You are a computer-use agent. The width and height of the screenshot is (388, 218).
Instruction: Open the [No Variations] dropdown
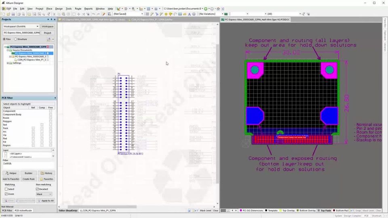pyautogui.click(x=222, y=14)
